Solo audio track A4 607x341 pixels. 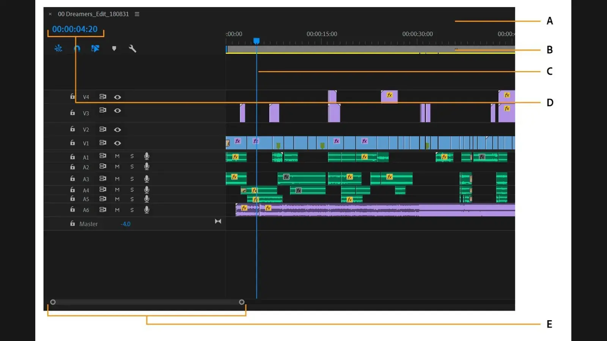[x=132, y=190]
